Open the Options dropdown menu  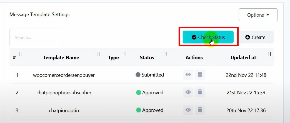[258, 15]
